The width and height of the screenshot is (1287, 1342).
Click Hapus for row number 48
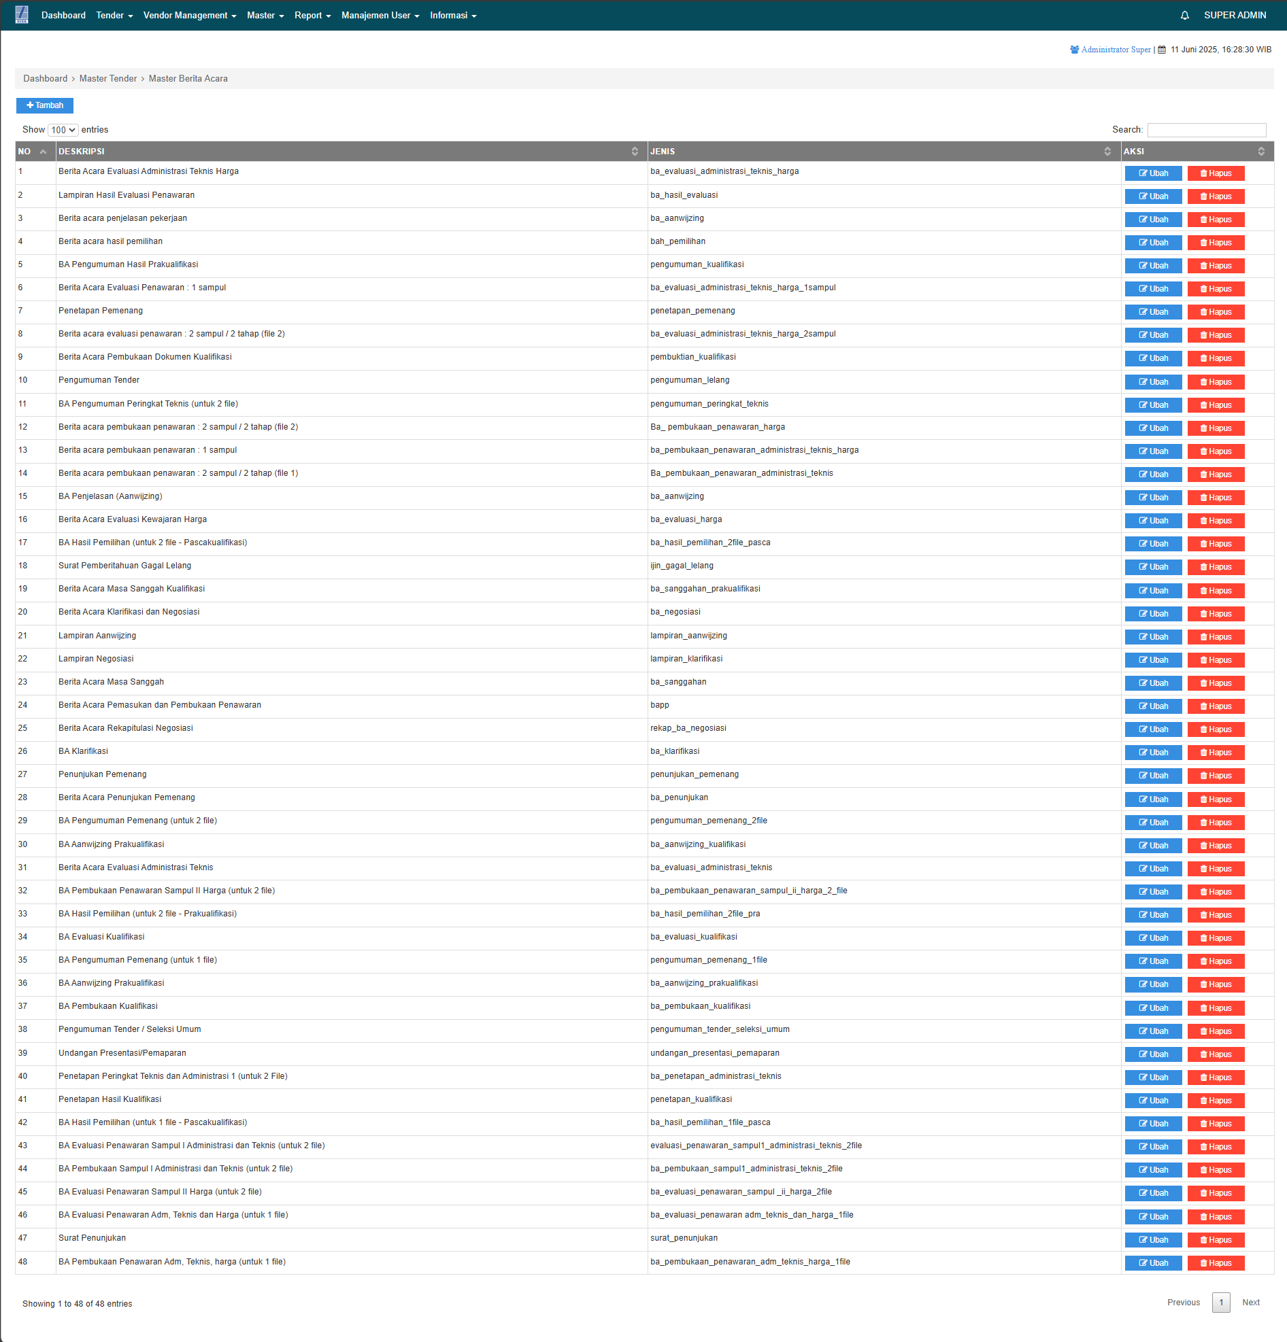pos(1216,1263)
